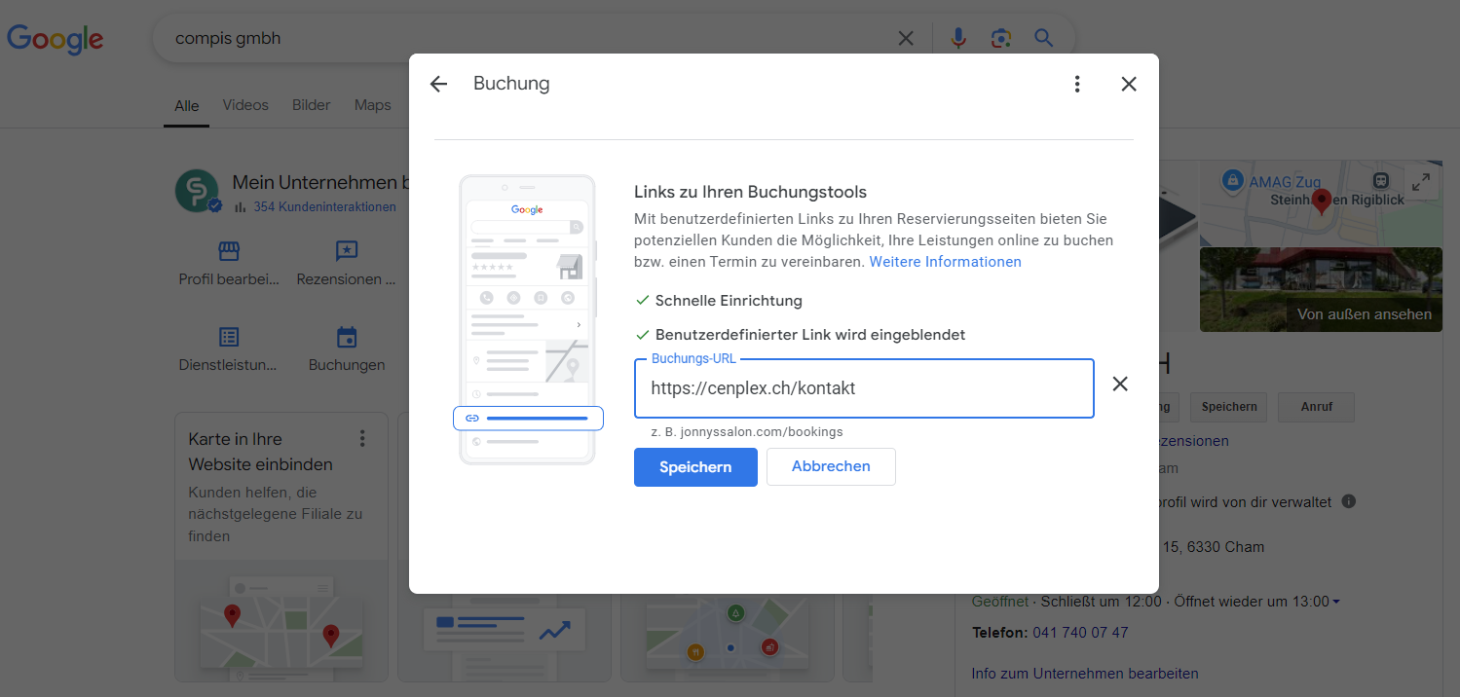Switch to the Videos tab
This screenshot has width=1460, height=697.
245,105
